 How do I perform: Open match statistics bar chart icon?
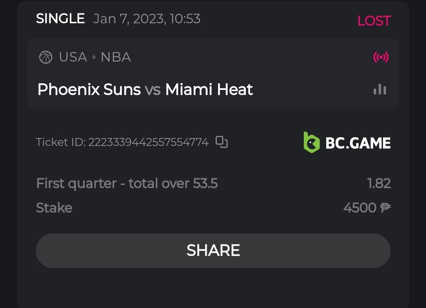[380, 90]
